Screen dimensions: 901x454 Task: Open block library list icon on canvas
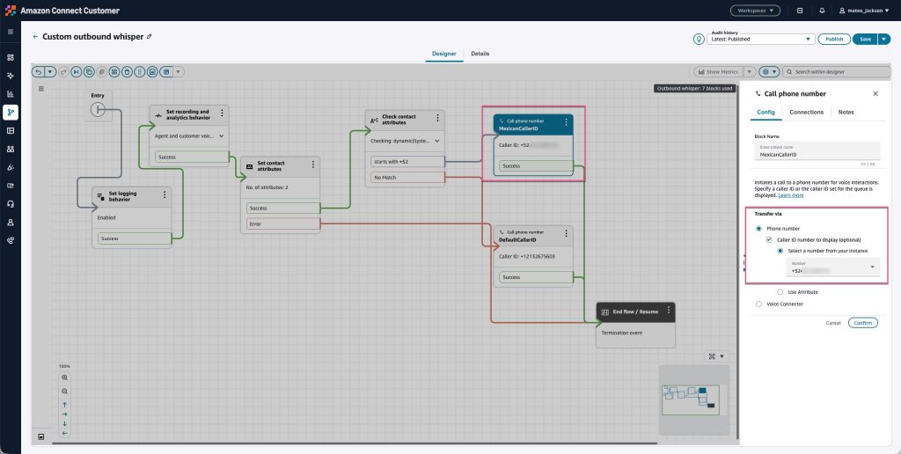[40, 89]
